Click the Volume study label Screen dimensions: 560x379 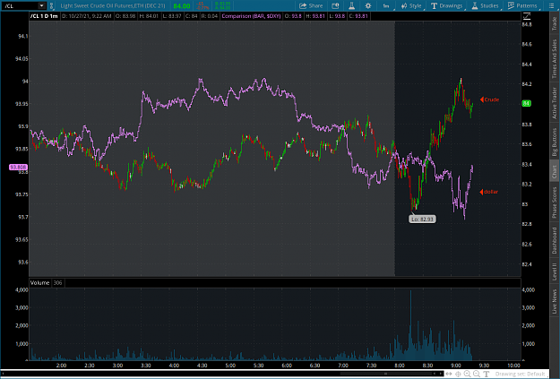(x=39, y=282)
